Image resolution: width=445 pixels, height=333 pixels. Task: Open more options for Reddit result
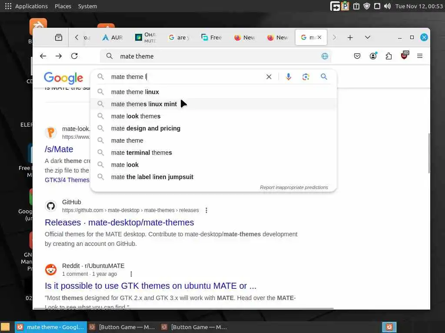pos(131,274)
